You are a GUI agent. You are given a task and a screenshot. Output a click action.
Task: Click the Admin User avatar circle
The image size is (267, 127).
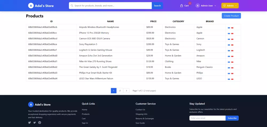coord(198,6)
